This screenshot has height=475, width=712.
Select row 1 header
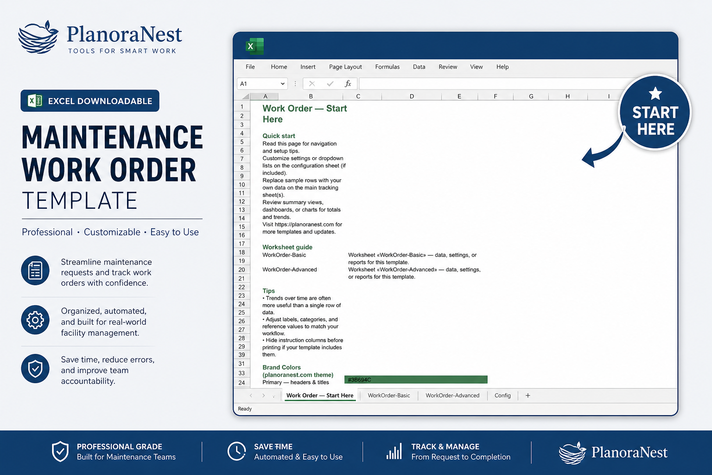tap(242, 107)
